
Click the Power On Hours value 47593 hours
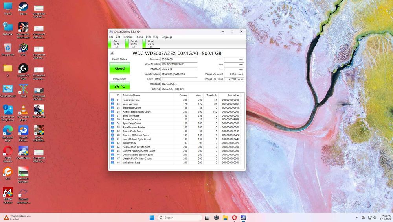pos(234,79)
